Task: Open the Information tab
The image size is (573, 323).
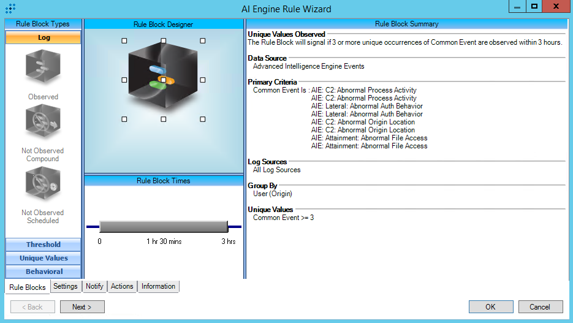Action: click(158, 286)
